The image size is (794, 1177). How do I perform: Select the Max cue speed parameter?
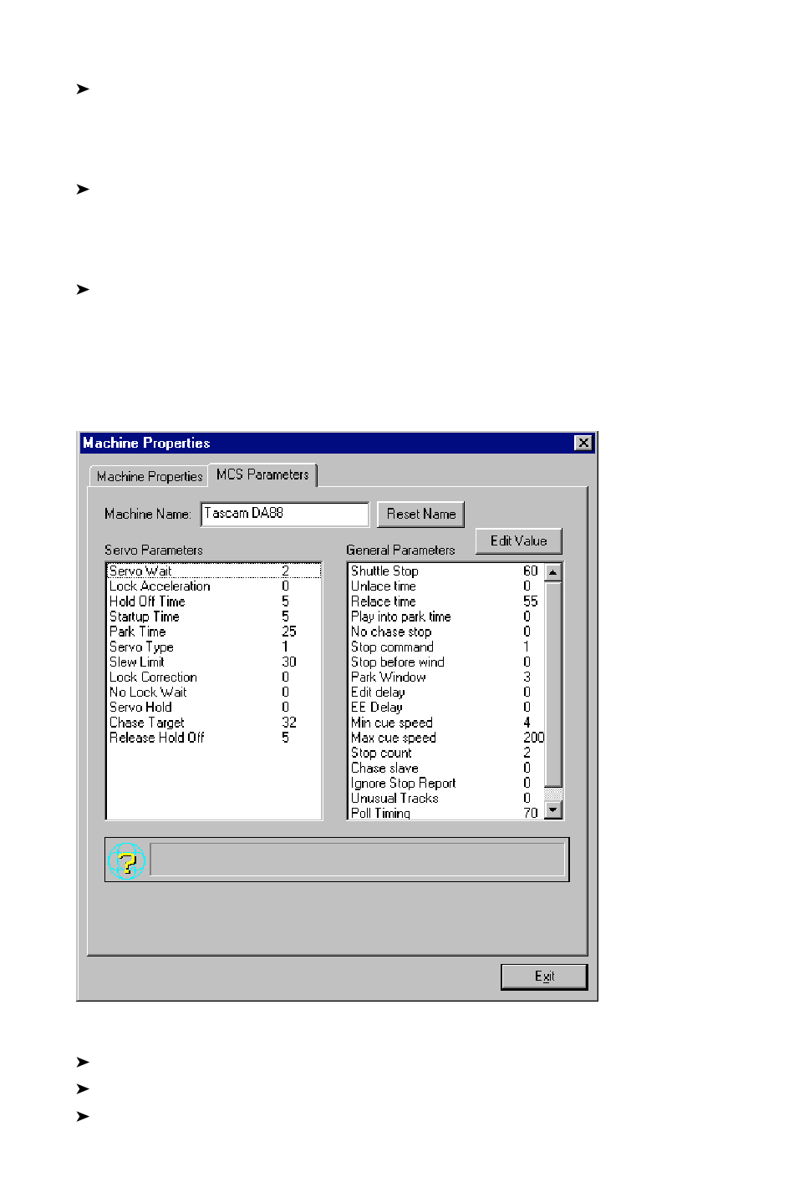tap(446, 738)
